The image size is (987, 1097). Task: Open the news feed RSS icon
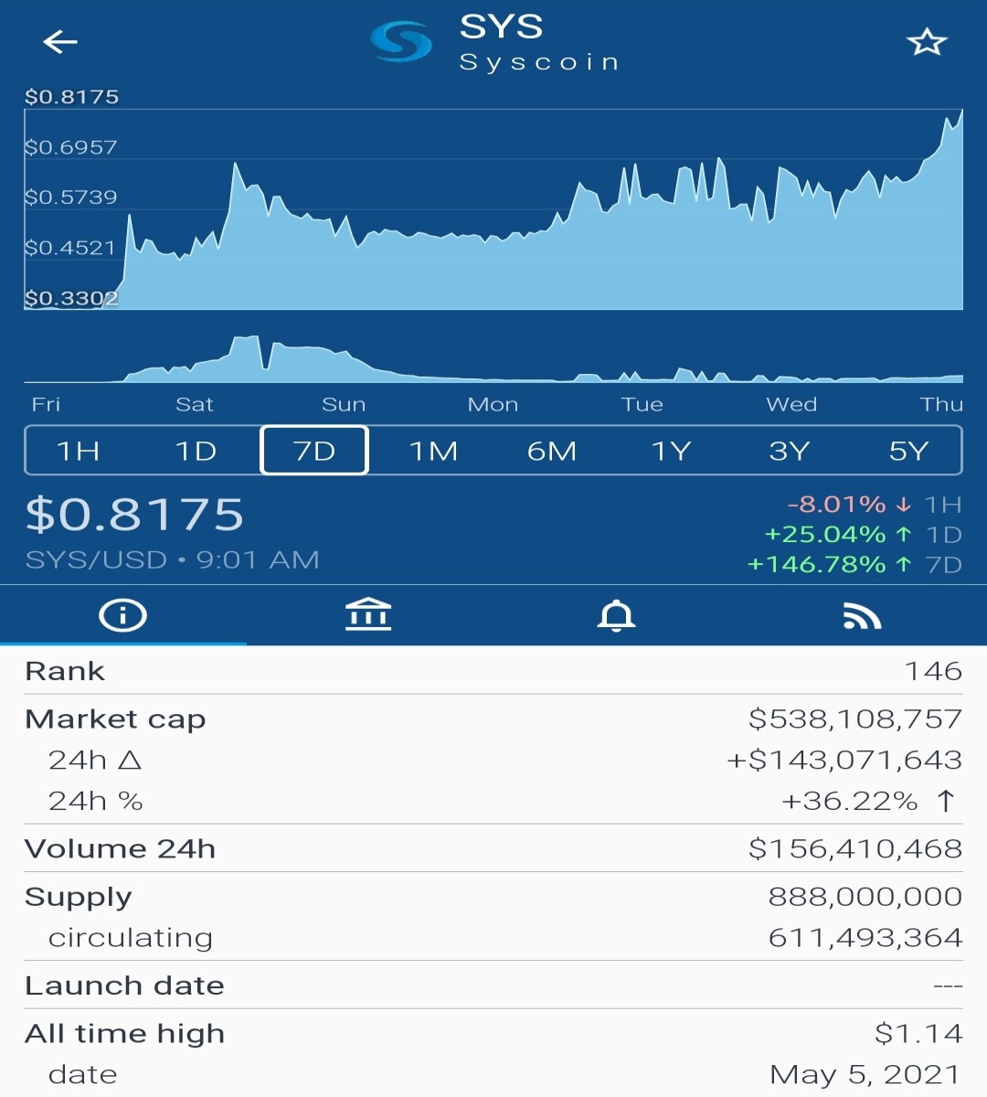coord(862,616)
